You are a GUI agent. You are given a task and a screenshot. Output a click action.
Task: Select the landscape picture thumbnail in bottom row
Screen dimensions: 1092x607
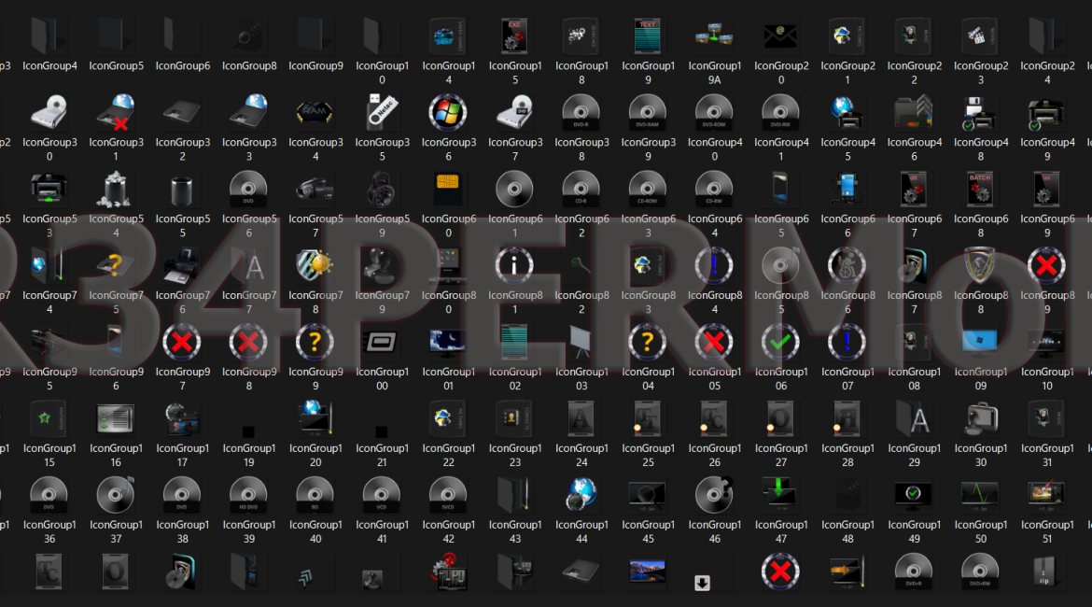click(648, 571)
